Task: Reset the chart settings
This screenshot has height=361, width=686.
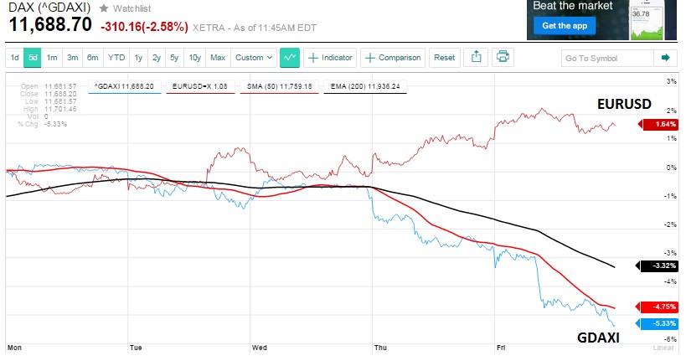Action: 444,58
